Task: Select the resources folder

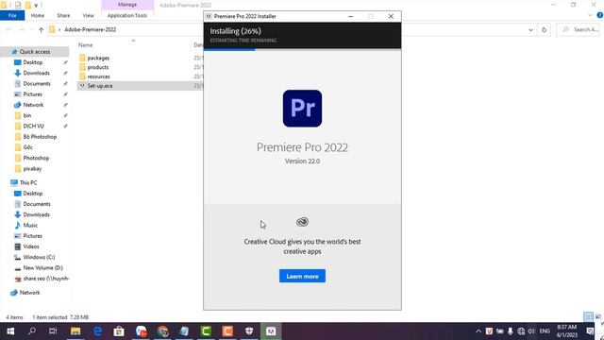Action: click(x=98, y=76)
